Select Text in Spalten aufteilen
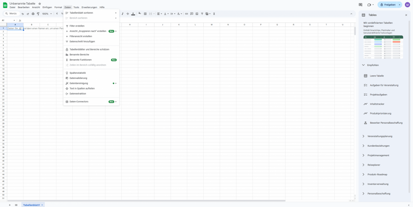This screenshot has width=413, height=207. tap(91, 88)
